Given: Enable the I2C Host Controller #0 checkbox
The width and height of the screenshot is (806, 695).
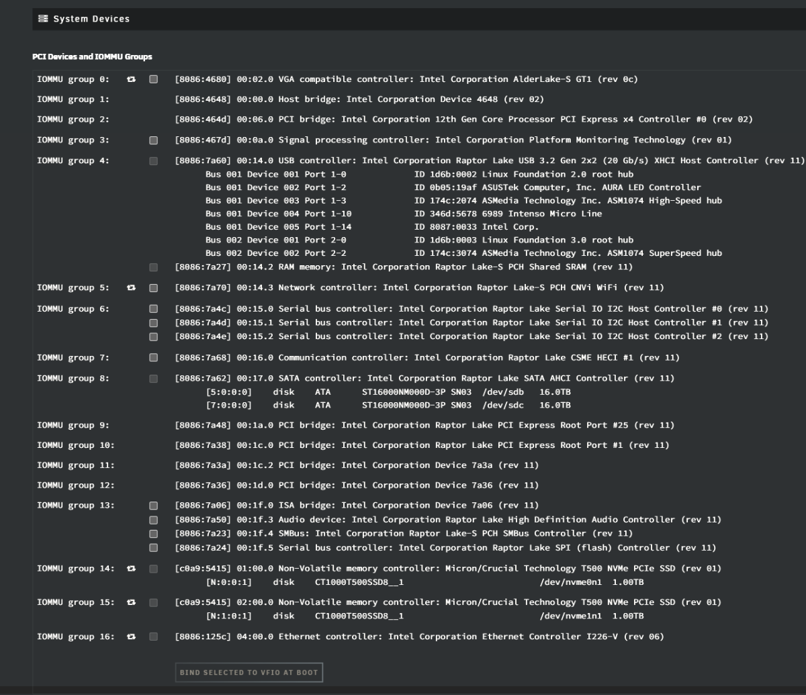Looking at the screenshot, I should click(153, 309).
